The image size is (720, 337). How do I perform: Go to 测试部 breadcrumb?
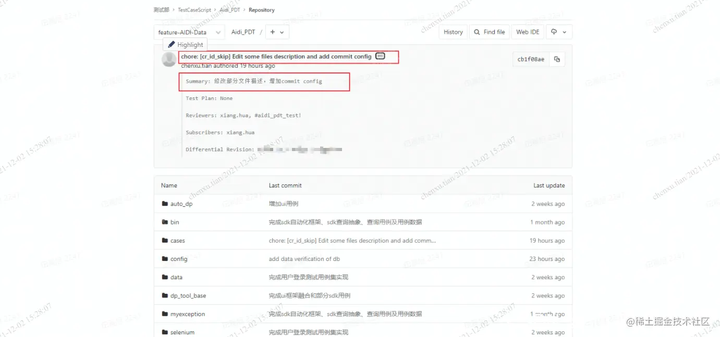pos(162,10)
